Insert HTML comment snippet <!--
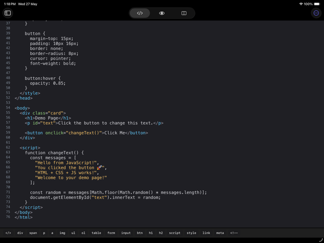 tap(234, 233)
